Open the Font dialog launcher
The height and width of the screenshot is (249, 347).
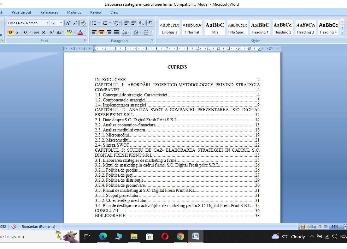(85, 40)
